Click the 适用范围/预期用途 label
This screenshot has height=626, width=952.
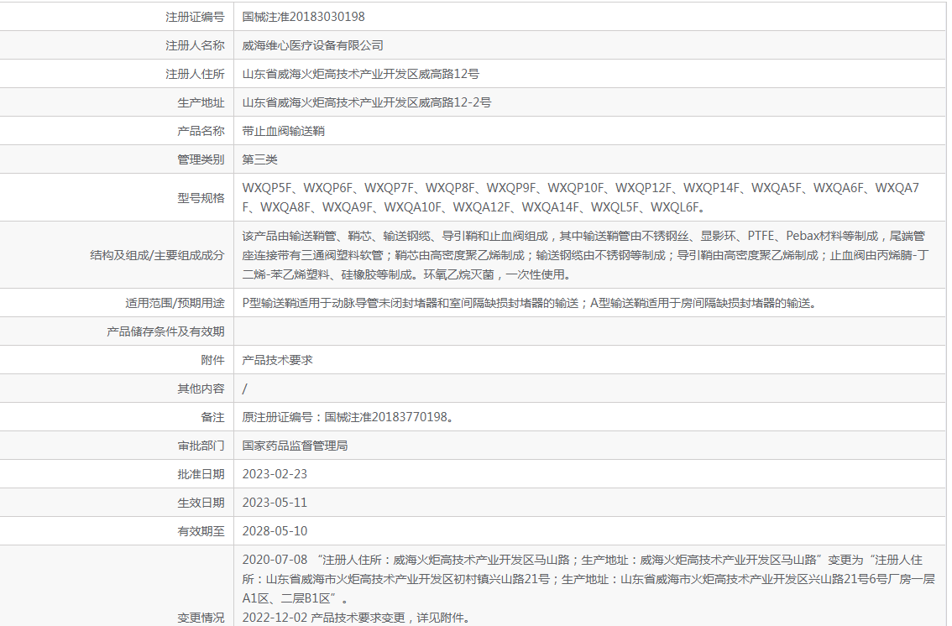point(175,303)
